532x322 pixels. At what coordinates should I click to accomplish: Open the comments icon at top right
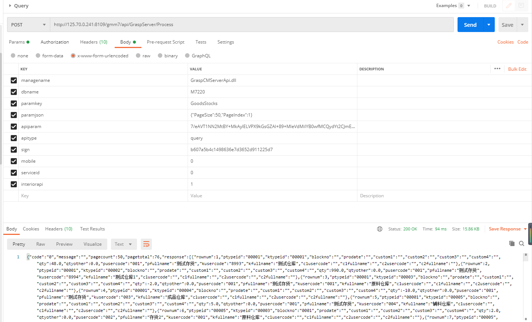[x=521, y=6]
